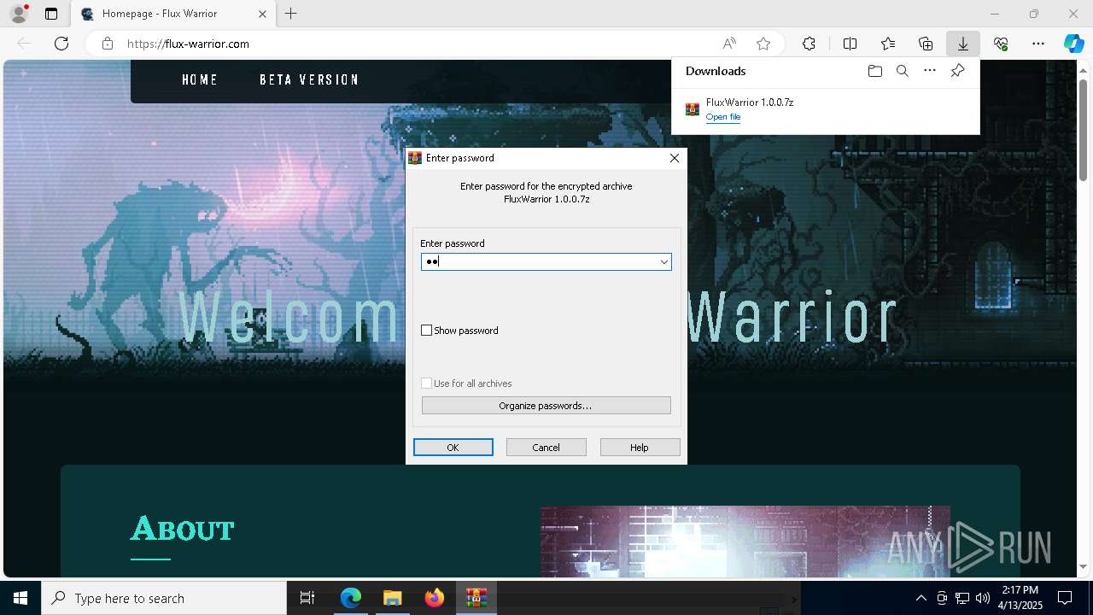
Task: Toggle the Downloads toolbar button
Action: click(962, 44)
